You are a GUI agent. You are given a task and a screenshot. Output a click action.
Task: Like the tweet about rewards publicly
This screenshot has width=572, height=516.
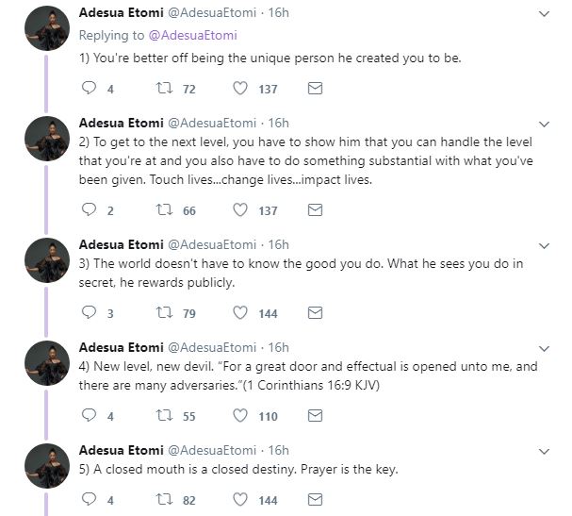pos(240,312)
